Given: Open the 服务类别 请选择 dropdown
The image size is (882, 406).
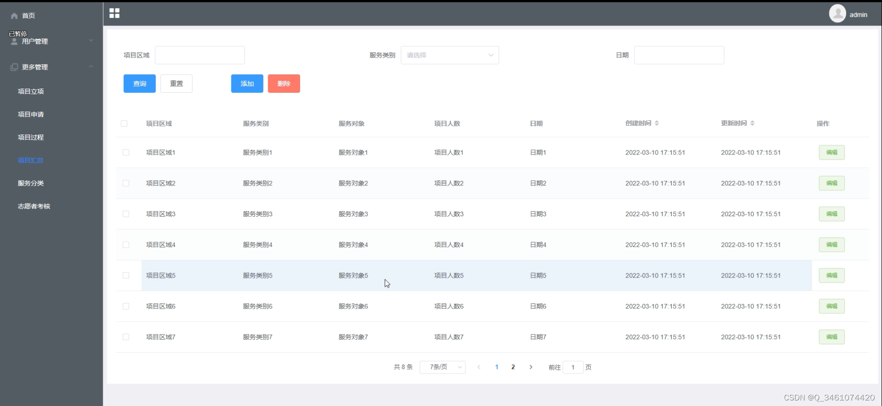Looking at the screenshot, I should (450, 55).
